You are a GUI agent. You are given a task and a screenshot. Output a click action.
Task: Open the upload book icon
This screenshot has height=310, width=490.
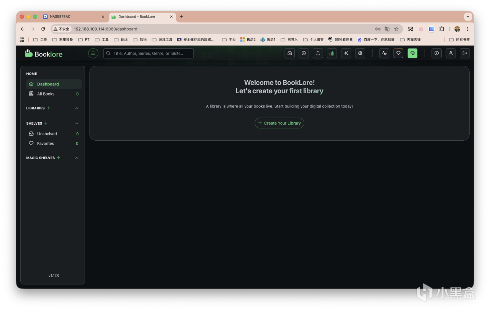click(x=318, y=53)
